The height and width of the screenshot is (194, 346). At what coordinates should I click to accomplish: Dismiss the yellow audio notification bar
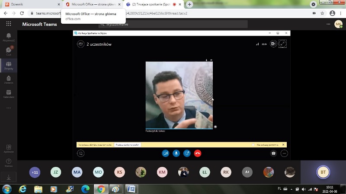pyautogui.click(x=283, y=145)
